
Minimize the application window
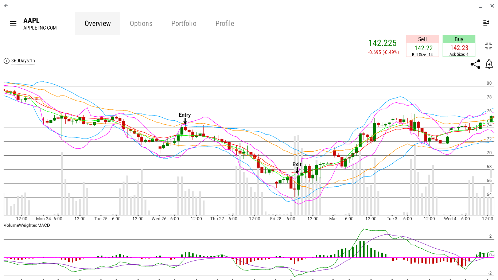[481, 6]
